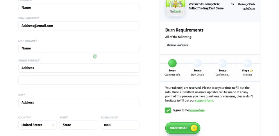
Task: Click the empty second street address line
Action: (x=78, y=80)
